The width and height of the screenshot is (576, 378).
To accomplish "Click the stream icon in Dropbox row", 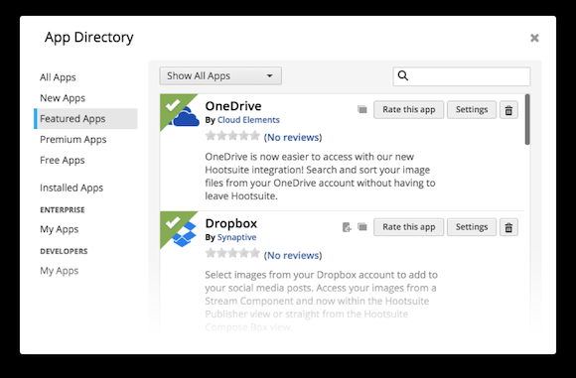I will (362, 227).
